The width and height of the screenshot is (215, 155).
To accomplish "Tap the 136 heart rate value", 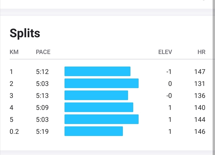I will [199, 96].
